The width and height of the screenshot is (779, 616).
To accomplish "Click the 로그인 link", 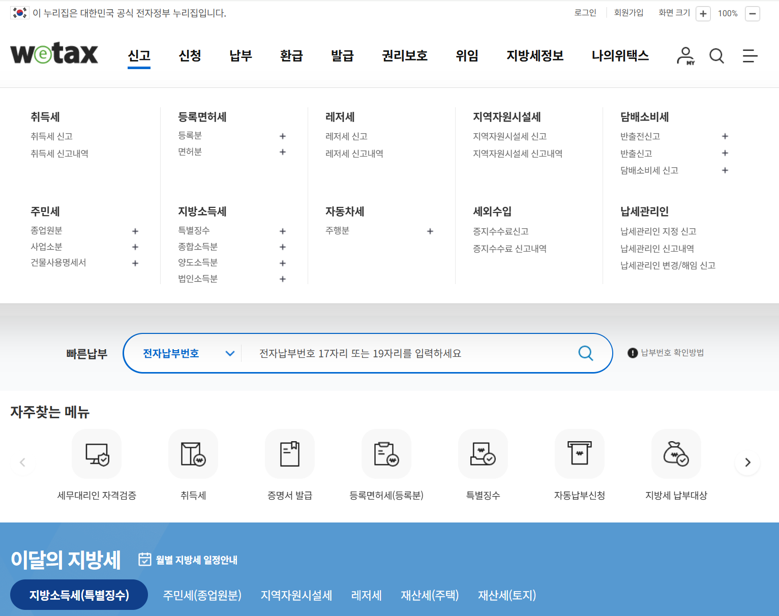I will 585,13.
